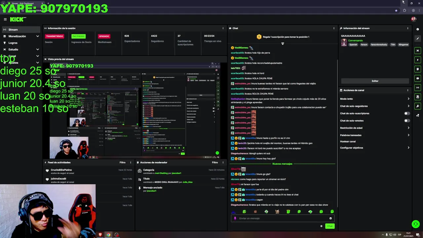Select the faraonloveshady stream tag
423x238 pixels.
(x=379, y=45)
